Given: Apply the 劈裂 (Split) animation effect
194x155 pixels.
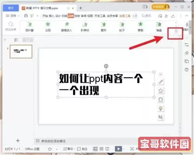Looking at the screenshot, I should pos(140,27).
